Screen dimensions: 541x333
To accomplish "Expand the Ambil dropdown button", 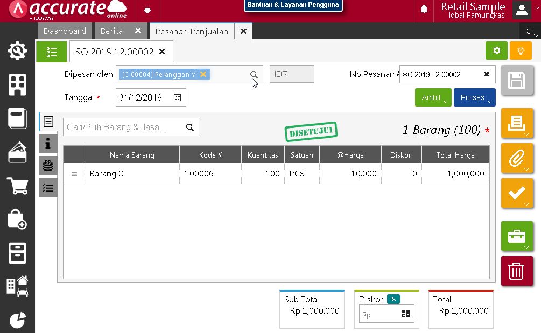I will tap(433, 97).
